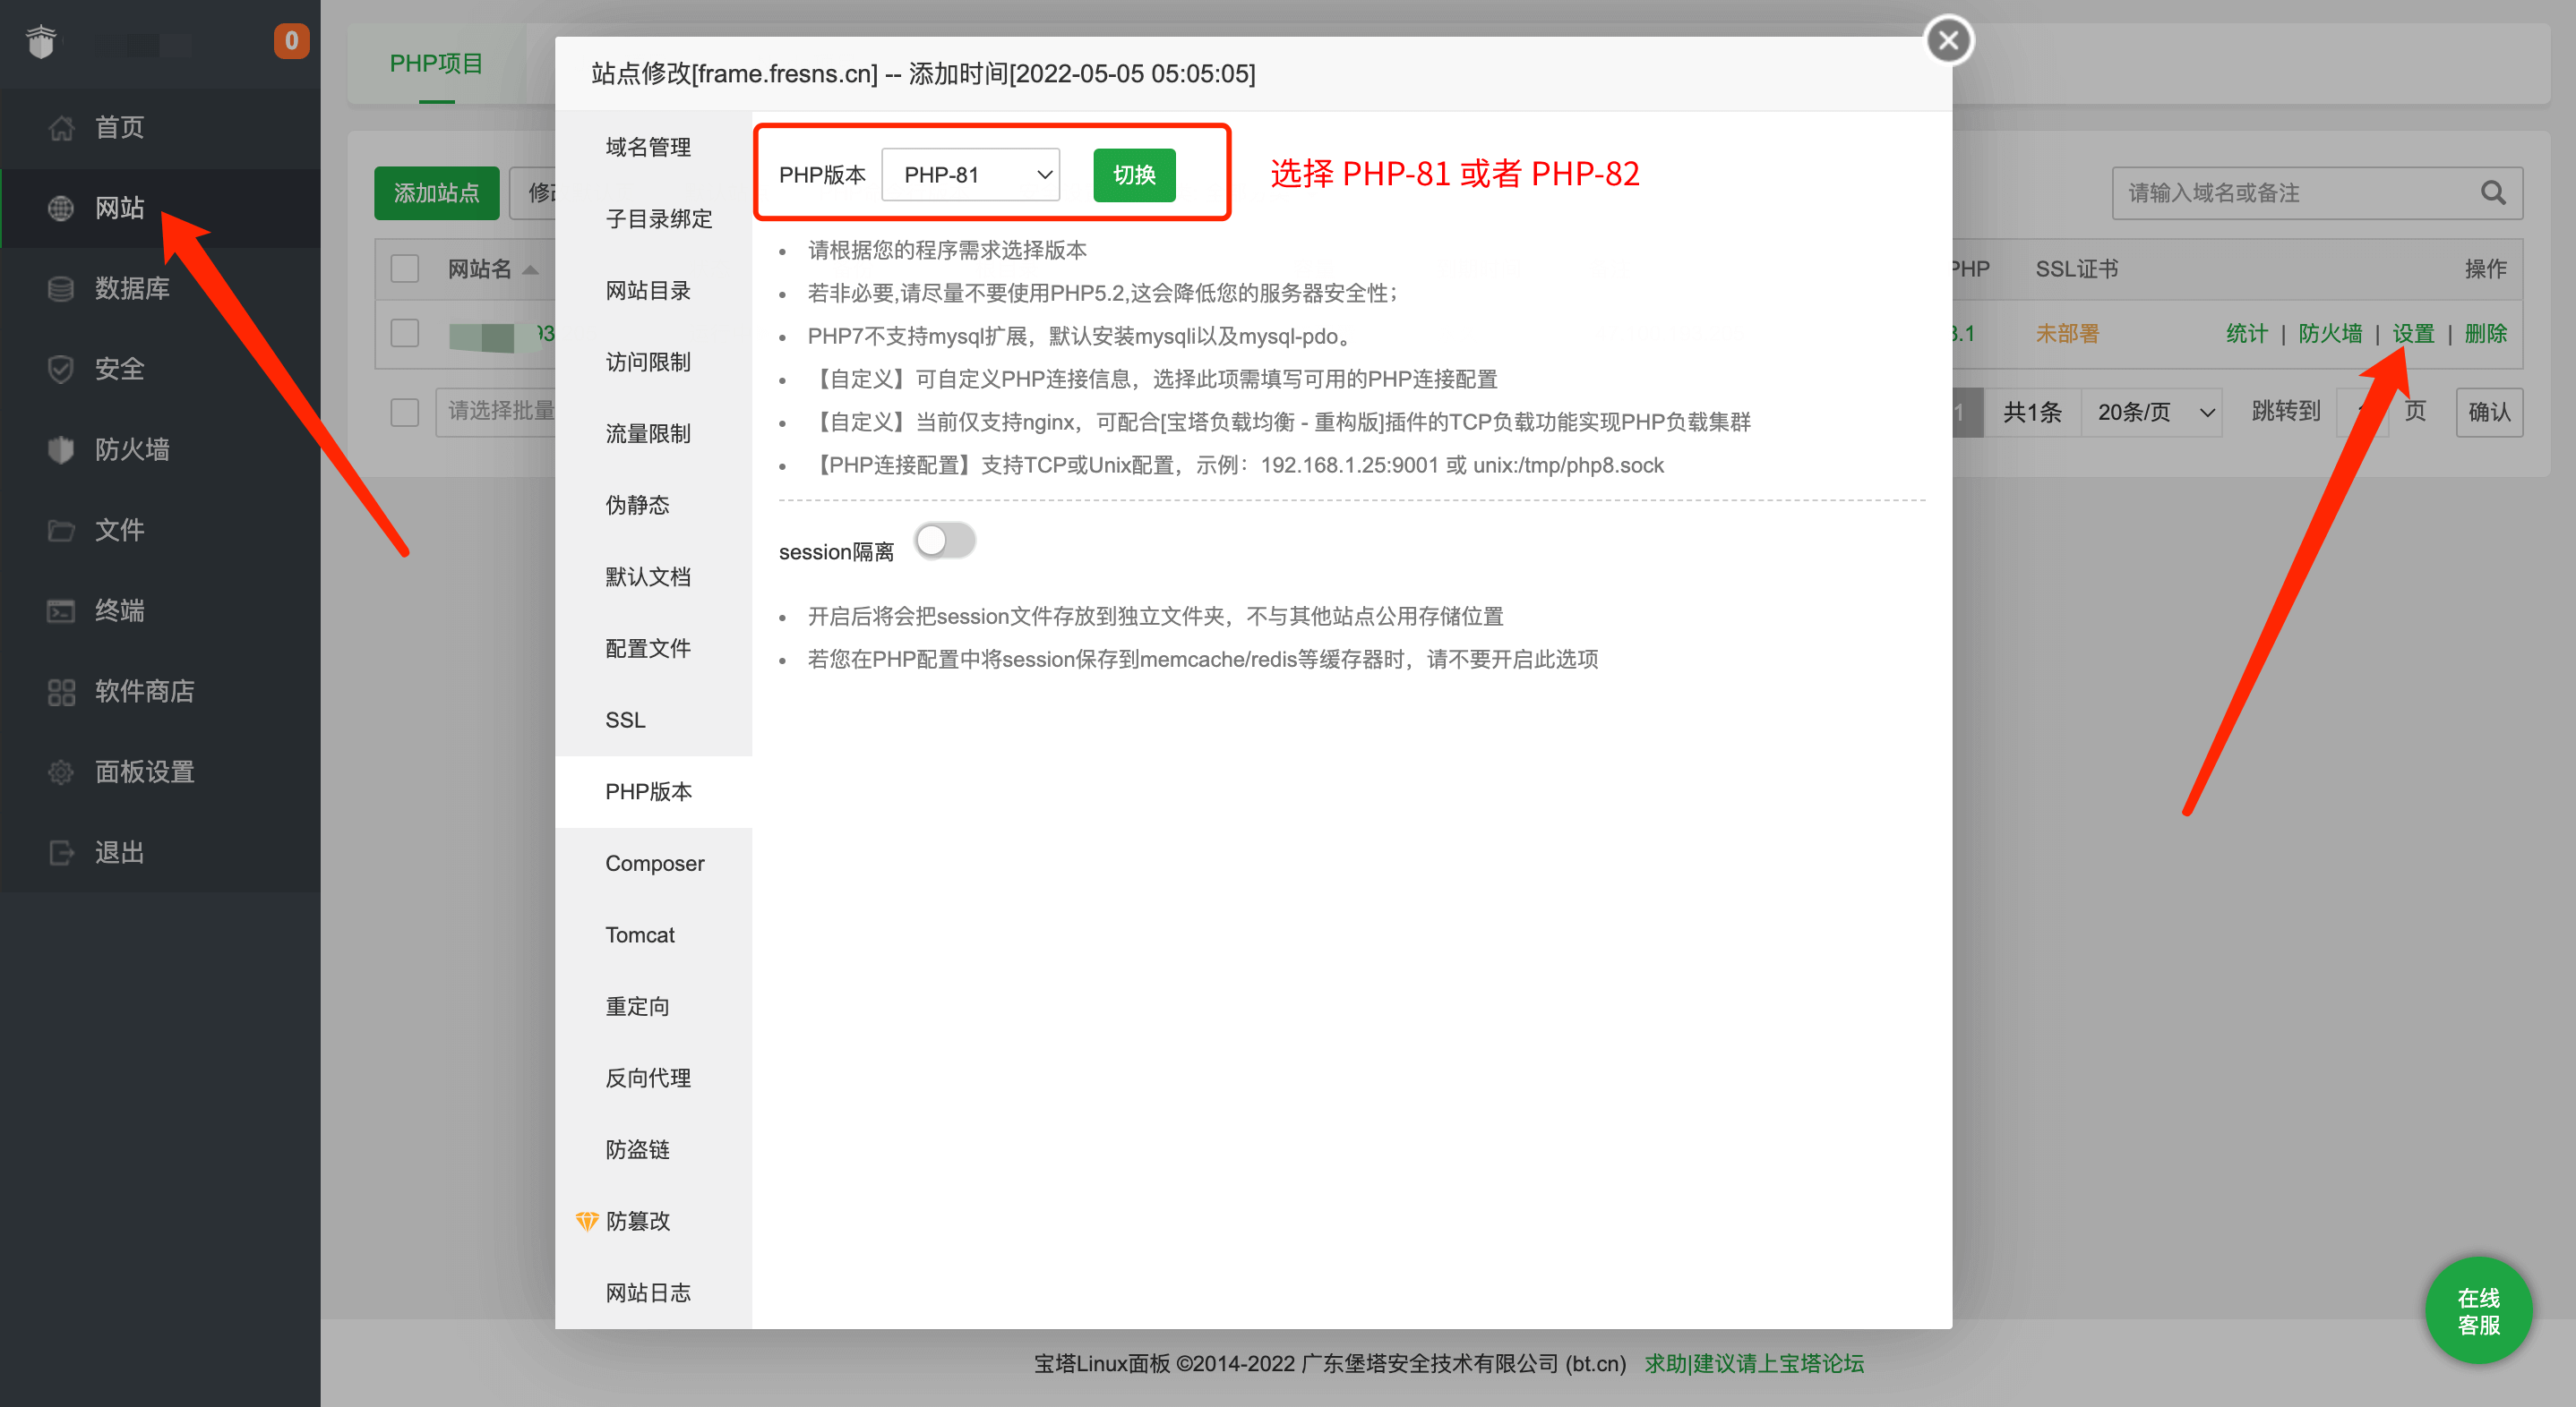Click 统计 link in website row
This screenshot has width=2576, height=1407.
[x=2246, y=334]
